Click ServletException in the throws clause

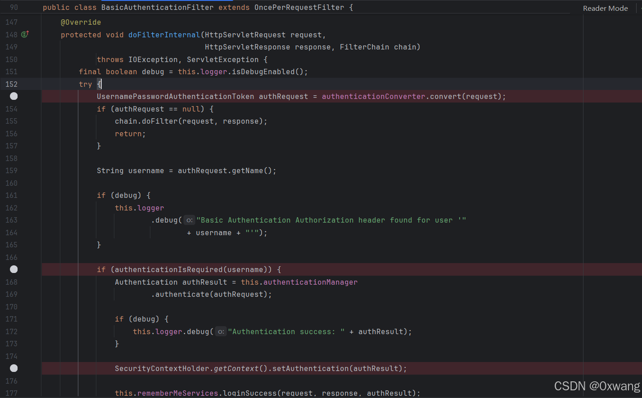[x=223, y=59]
